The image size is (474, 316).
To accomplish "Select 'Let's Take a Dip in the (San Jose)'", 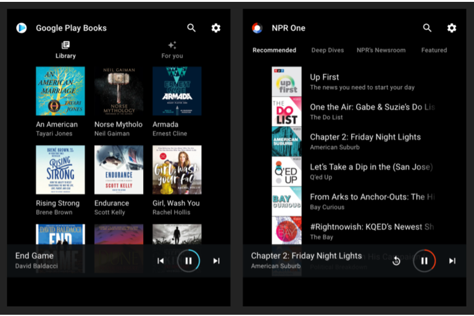I will 371,167.
